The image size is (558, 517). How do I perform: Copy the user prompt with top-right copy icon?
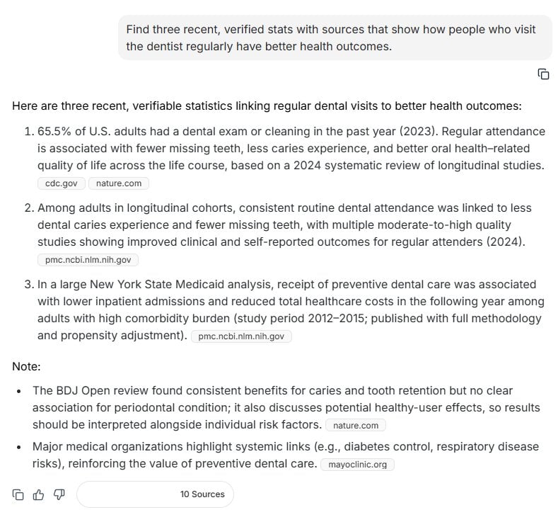tap(543, 74)
